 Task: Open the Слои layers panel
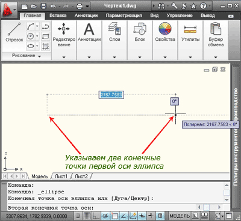114,40
